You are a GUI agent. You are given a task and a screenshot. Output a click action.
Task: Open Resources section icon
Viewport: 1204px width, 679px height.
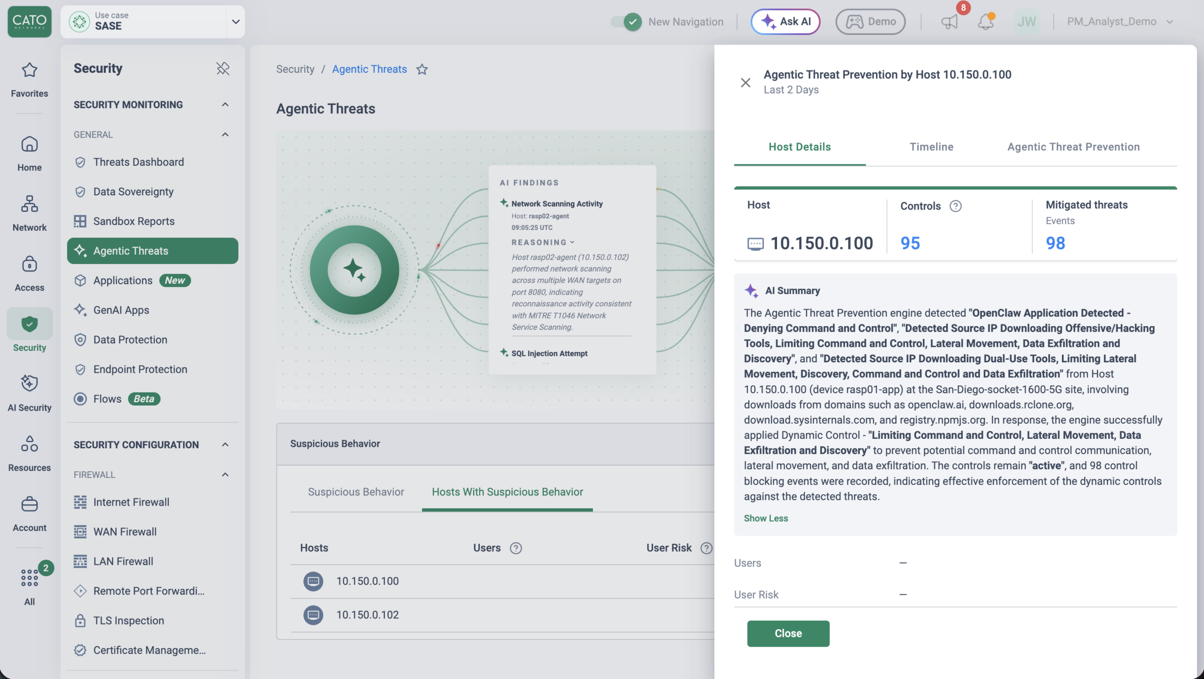(29, 443)
